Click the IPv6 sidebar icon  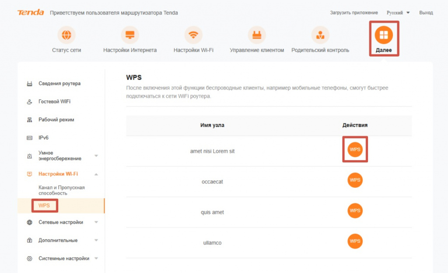pos(29,138)
